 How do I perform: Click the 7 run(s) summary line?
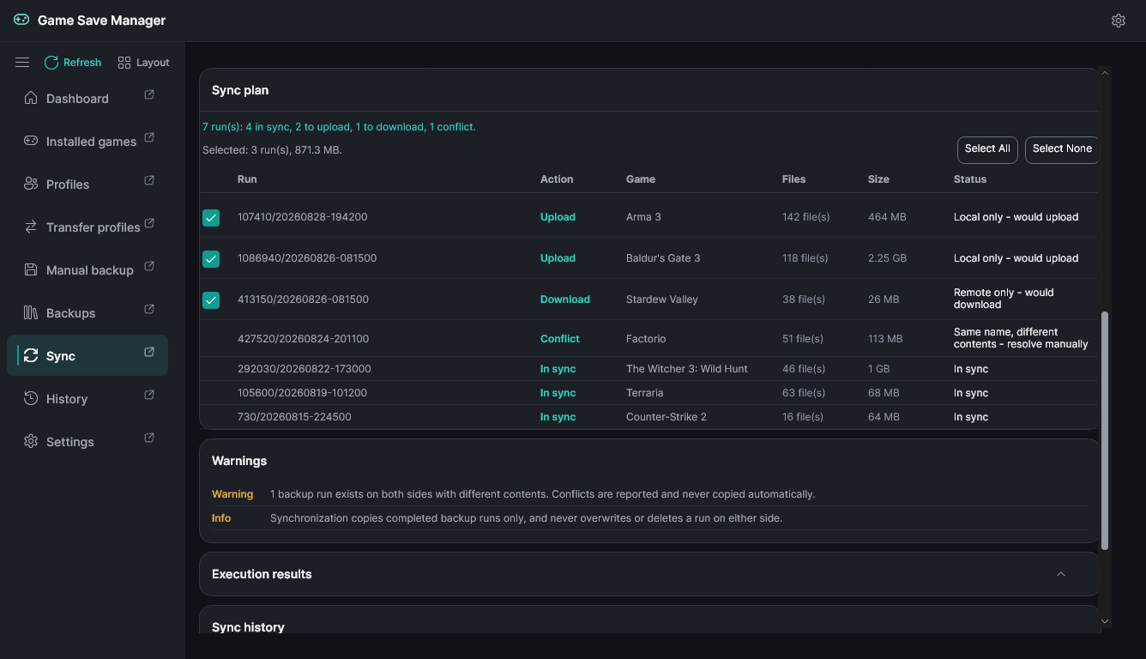click(339, 127)
